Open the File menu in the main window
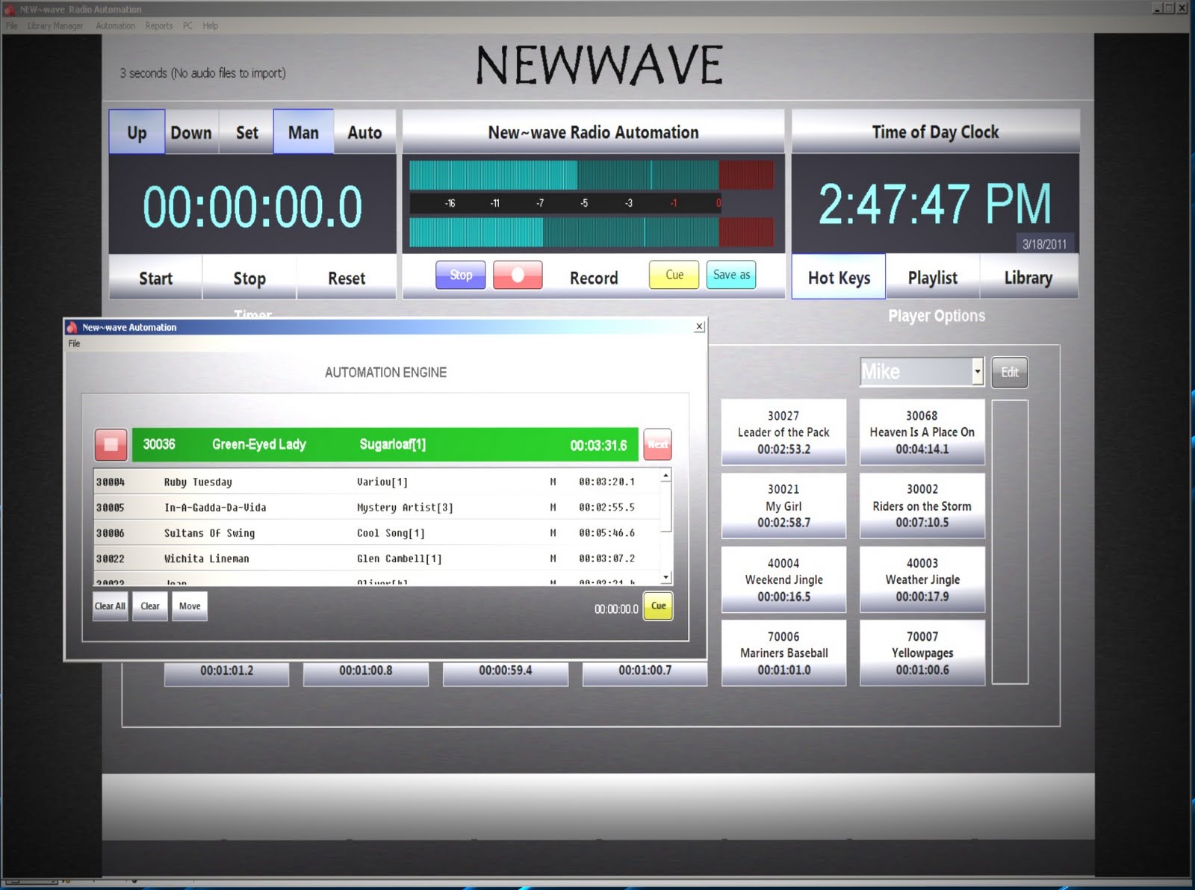The width and height of the screenshot is (1195, 890). click(x=11, y=25)
